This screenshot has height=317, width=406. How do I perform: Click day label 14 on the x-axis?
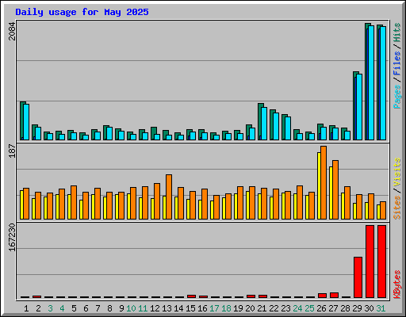click(x=178, y=308)
